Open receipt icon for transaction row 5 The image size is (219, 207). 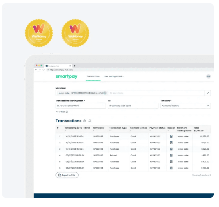pos(171,162)
